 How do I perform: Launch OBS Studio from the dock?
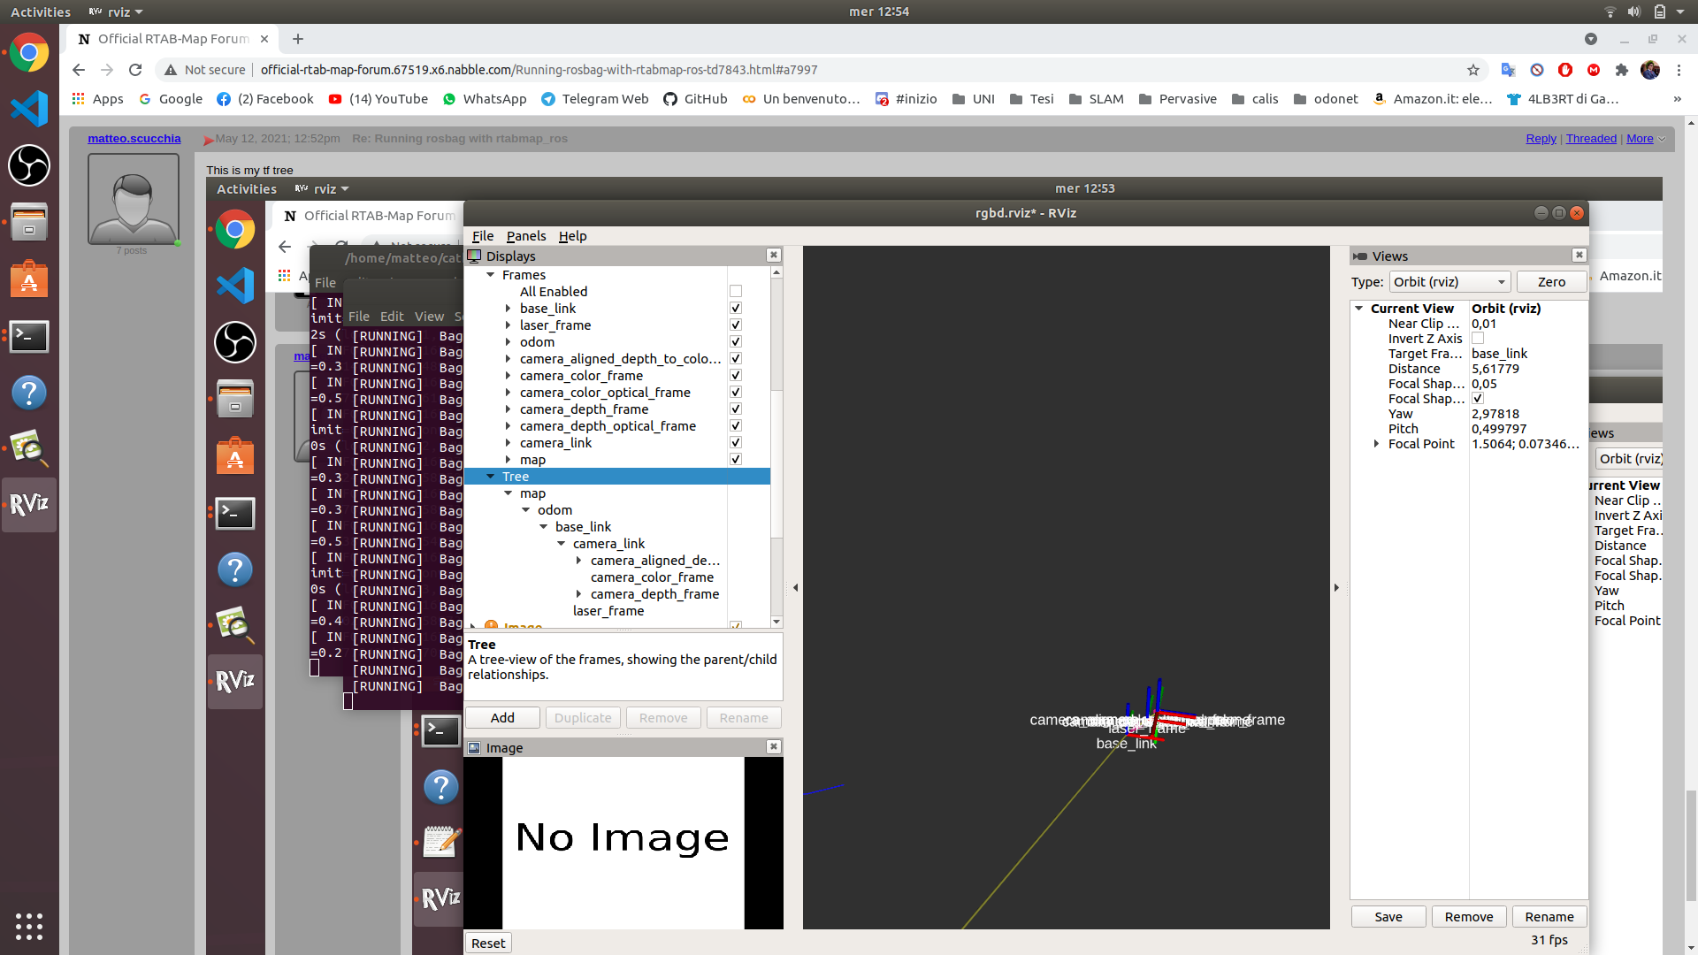tap(29, 165)
